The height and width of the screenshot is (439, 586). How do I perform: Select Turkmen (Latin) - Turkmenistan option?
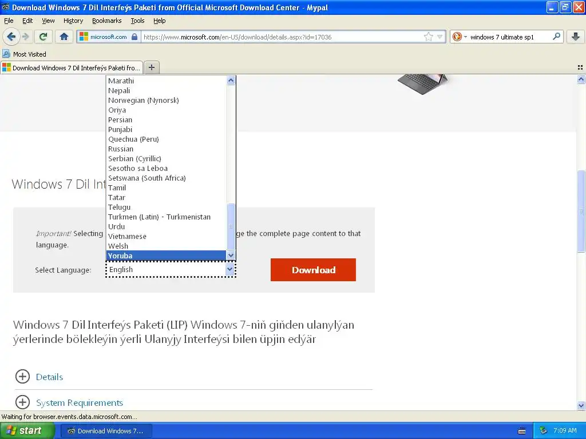click(x=167, y=217)
